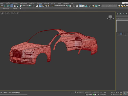Viewport: 128px width, 96px height.
Task: Click the ribbon eye visibility toggle
Action: click(x=21, y=9)
